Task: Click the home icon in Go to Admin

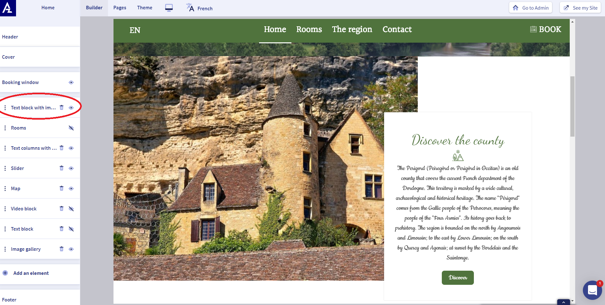Action: [x=516, y=8]
